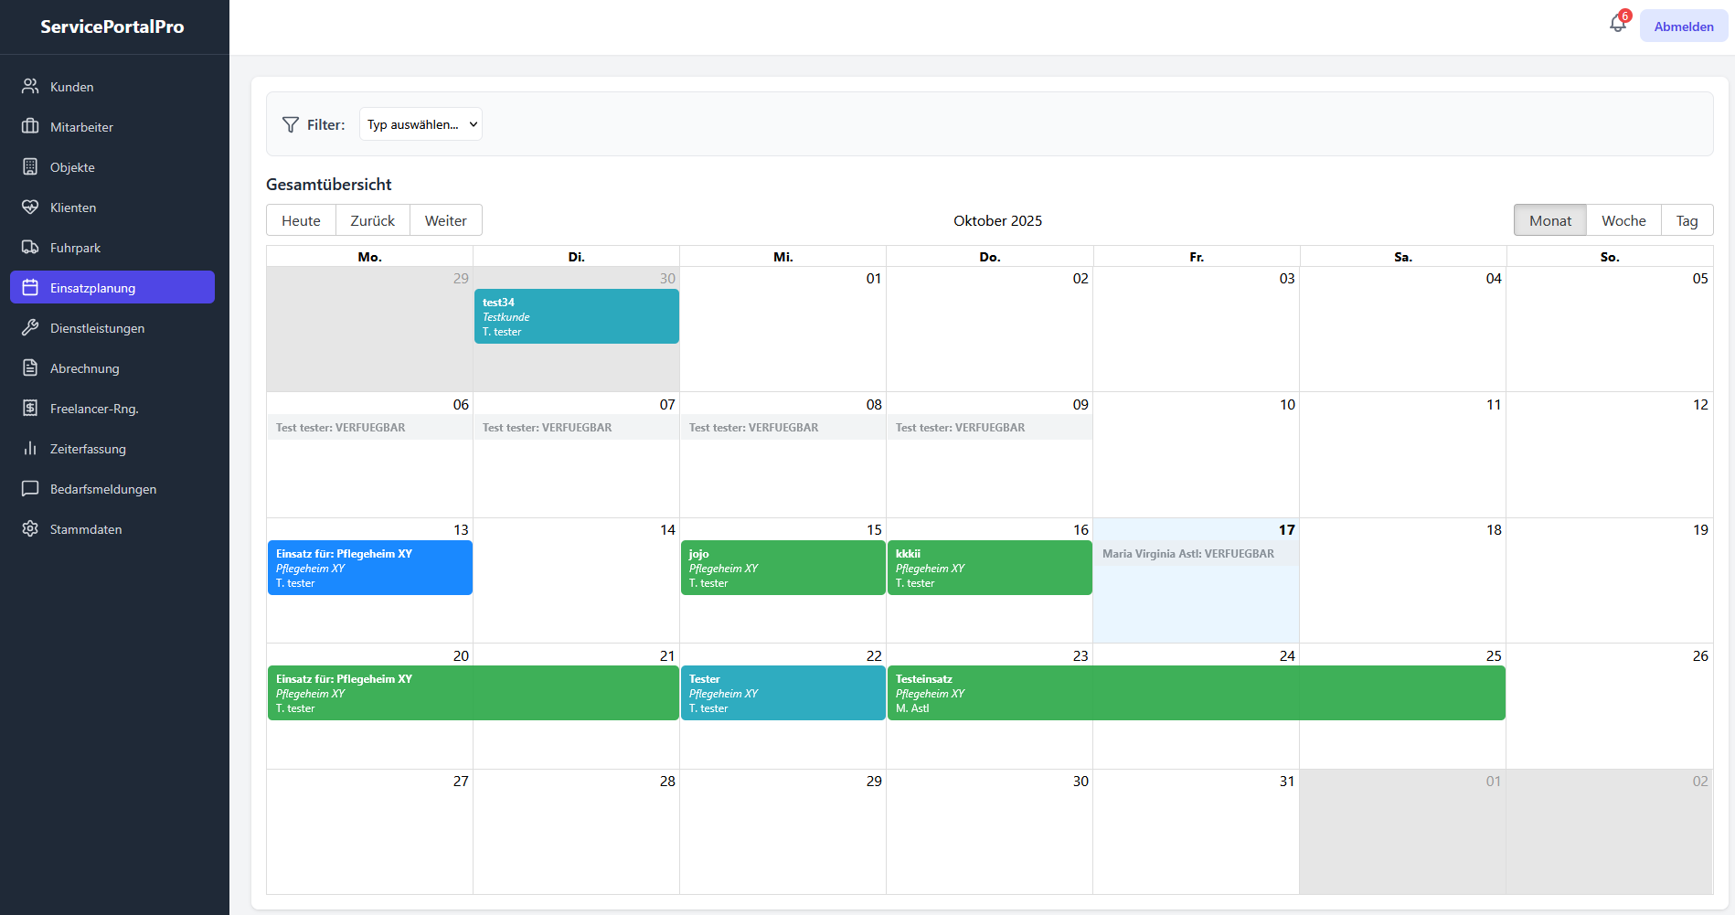Keep Monat view selected
The image size is (1735, 915).
[x=1549, y=219]
